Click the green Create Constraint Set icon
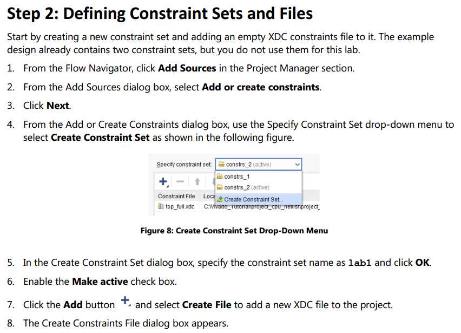The height and width of the screenshot is (333, 461). (x=220, y=199)
